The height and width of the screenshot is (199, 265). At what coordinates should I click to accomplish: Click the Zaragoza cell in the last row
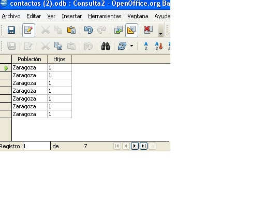coord(30,114)
